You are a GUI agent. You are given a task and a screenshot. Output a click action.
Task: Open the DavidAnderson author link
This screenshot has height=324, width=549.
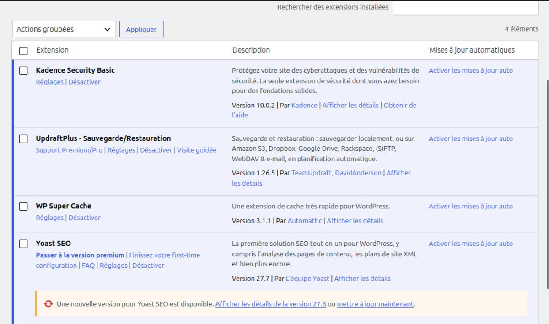tap(358, 173)
